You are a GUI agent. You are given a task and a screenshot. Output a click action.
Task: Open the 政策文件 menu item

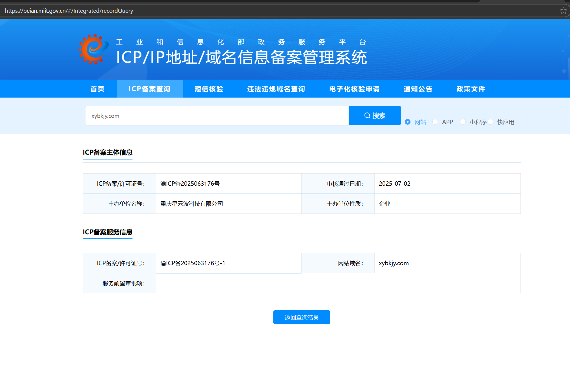[x=471, y=89]
